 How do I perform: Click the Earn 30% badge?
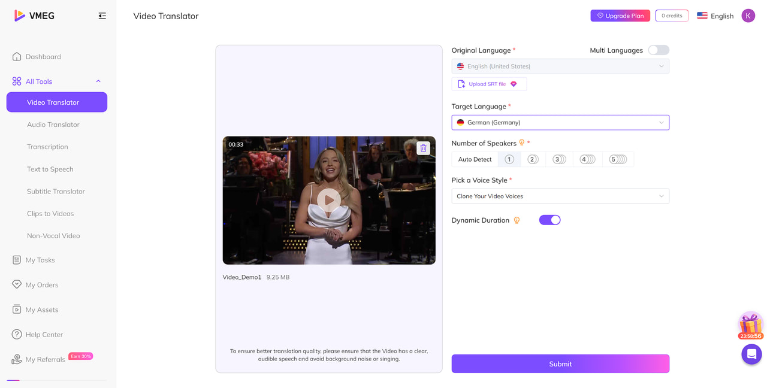[x=81, y=356]
